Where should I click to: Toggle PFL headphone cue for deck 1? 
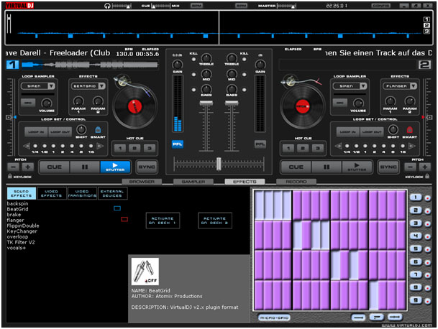point(178,144)
